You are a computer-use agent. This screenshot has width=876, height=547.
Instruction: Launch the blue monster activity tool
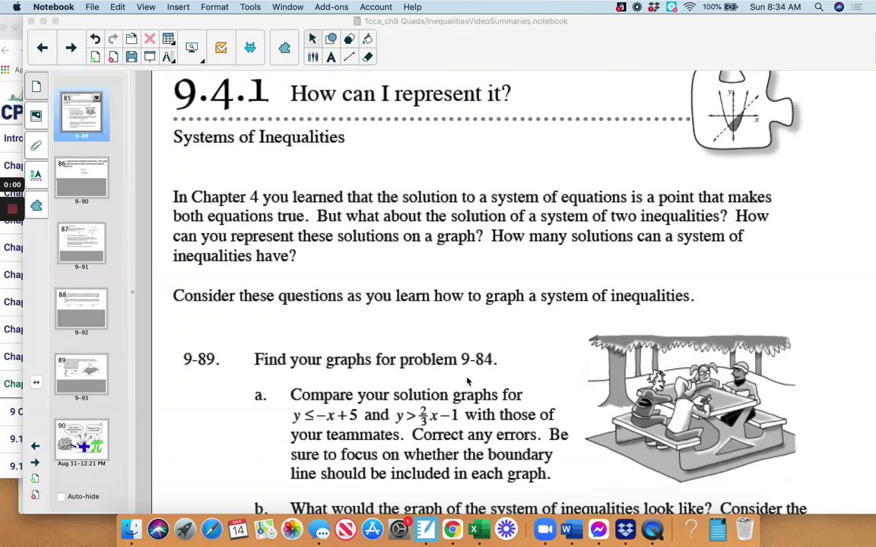250,48
